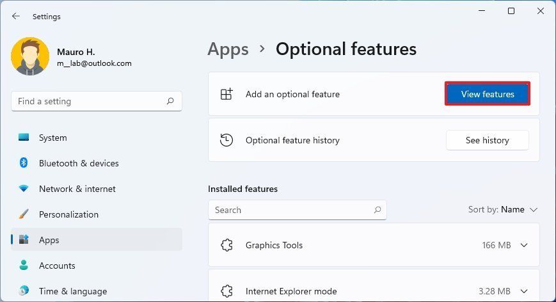This screenshot has width=556, height=302.
Task: Focus the installed features Search box
Action: 291,210
